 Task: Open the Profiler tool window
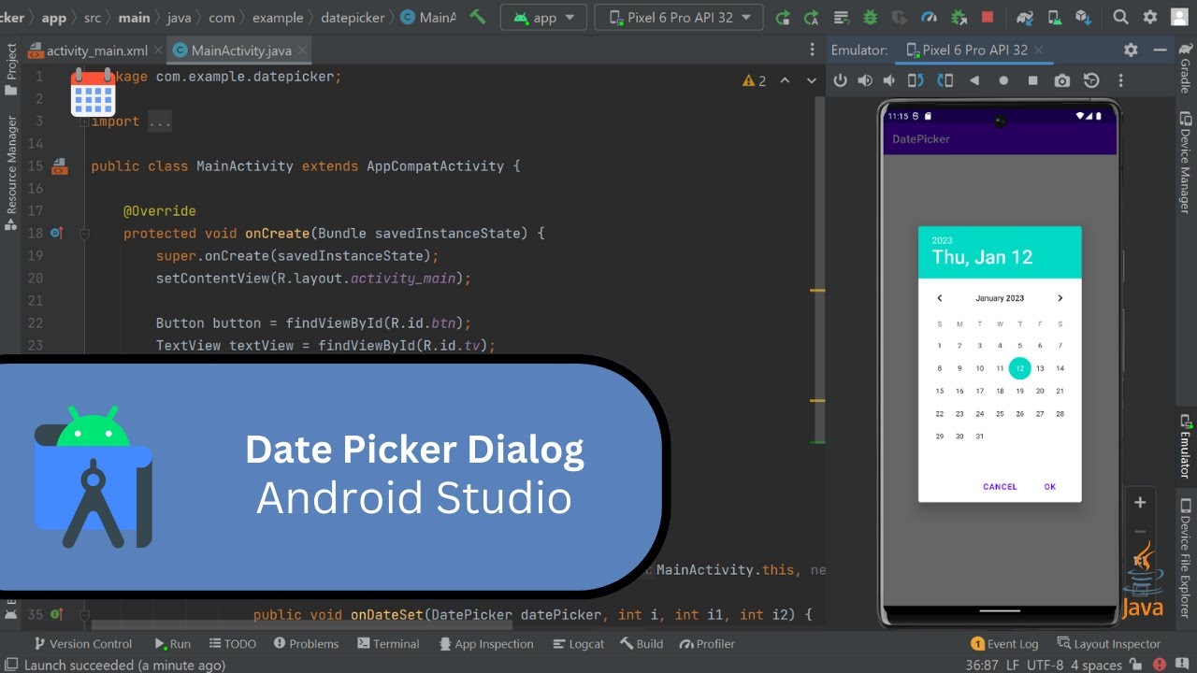point(708,644)
